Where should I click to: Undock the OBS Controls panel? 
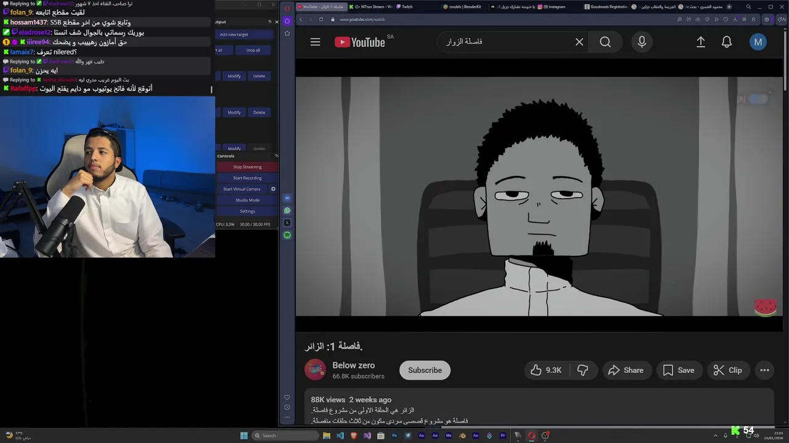click(x=276, y=156)
